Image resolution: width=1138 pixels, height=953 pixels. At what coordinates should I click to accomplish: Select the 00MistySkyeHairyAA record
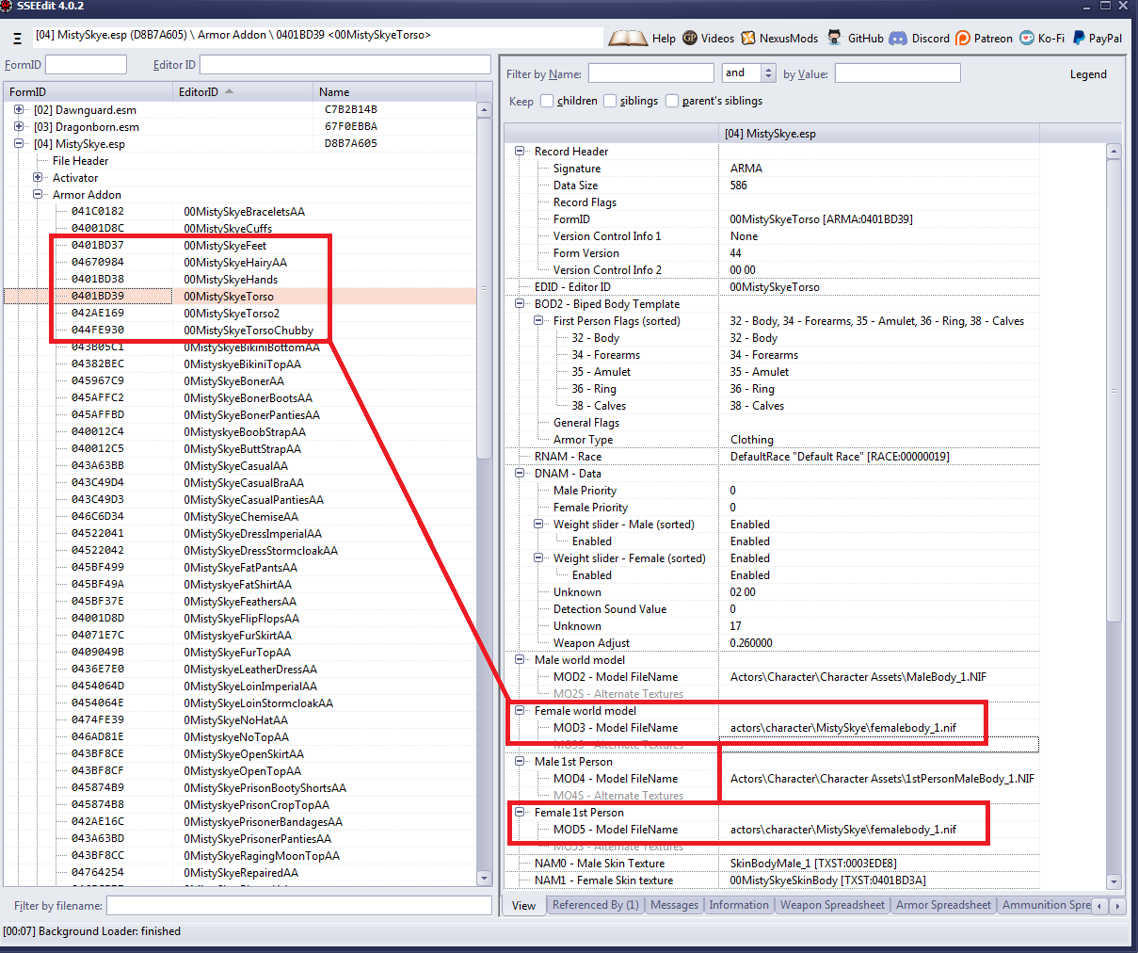[235, 263]
